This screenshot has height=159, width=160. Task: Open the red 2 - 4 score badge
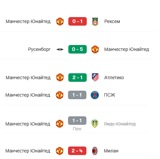coord(77,151)
